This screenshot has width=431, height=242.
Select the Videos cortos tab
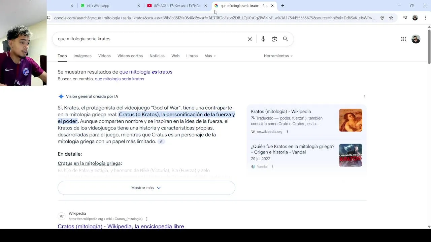point(130,56)
